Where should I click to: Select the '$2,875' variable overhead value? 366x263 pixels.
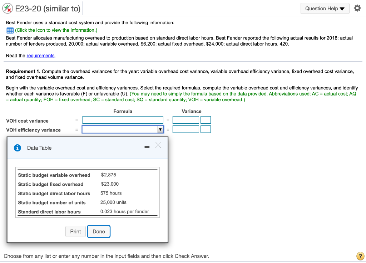[x=109, y=175]
